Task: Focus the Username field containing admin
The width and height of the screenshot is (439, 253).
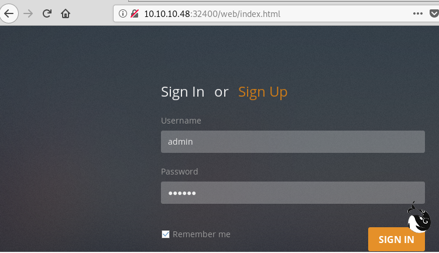Action: pos(293,142)
